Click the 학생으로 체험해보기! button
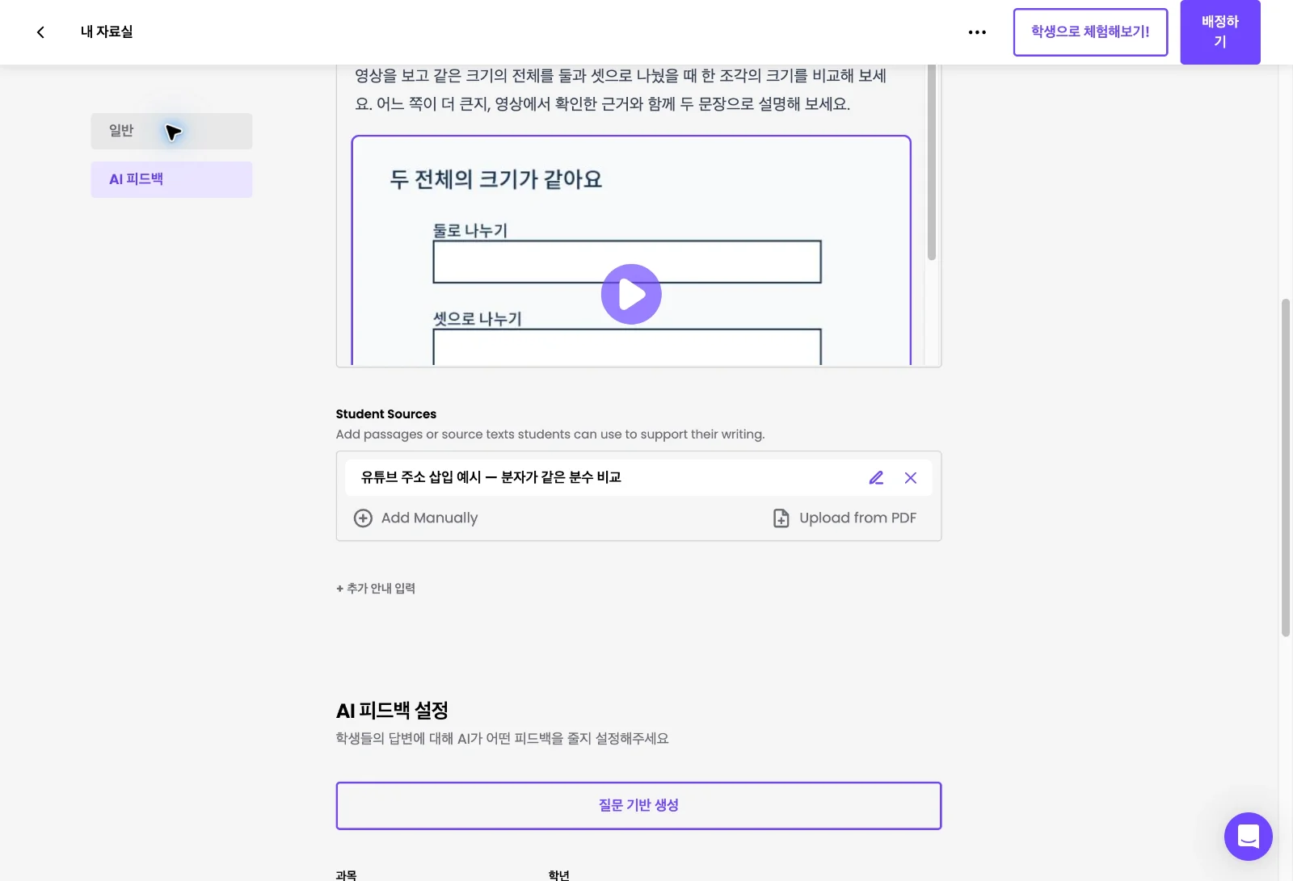The height and width of the screenshot is (881, 1293). click(x=1090, y=32)
